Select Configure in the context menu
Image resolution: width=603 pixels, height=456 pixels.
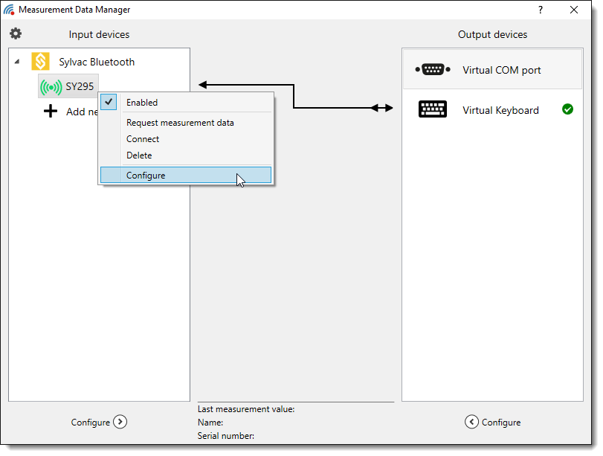point(146,176)
